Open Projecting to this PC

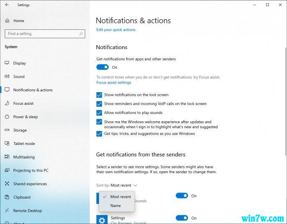pyautogui.click(x=31, y=170)
